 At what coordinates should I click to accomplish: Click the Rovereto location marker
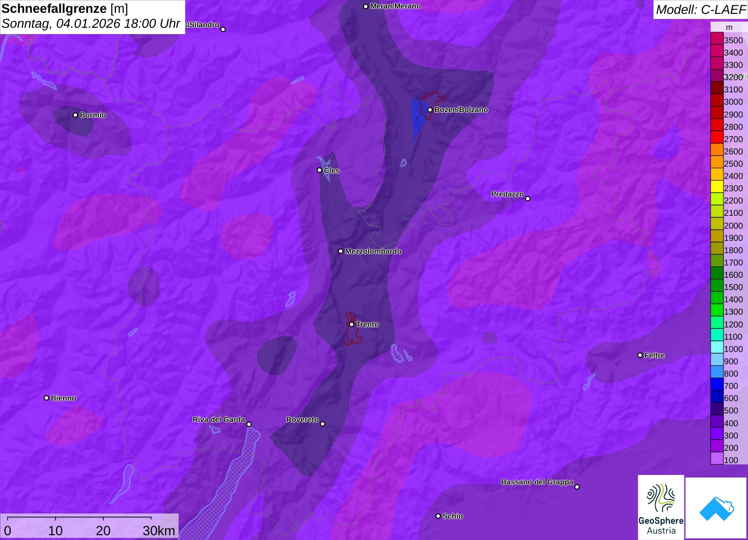tap(323, 424)
